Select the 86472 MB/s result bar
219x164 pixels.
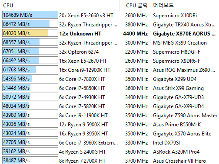point(30,24)
